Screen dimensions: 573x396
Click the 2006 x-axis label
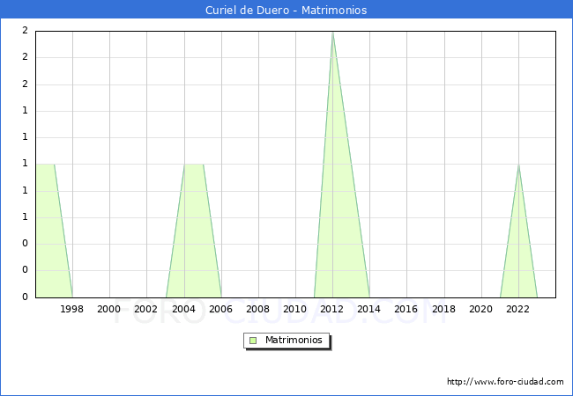pos(220,309)
